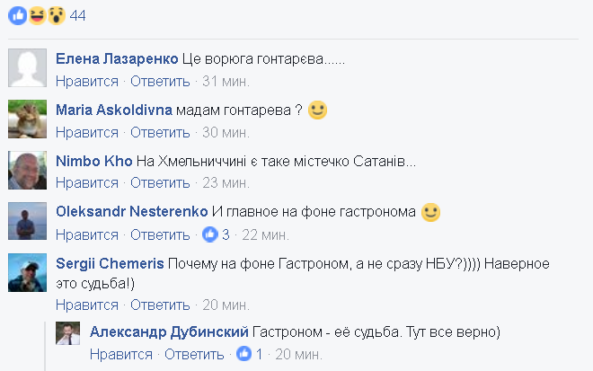593x371 pixels.
Task: Click like icon on Александр Дубинский's reply
Action: click(244, 354)
